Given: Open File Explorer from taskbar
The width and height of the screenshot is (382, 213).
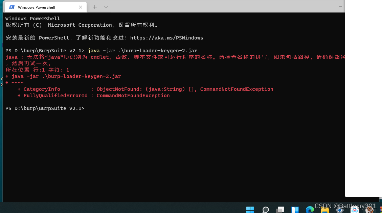Looking at the screenshot, I should pos(324,210).
